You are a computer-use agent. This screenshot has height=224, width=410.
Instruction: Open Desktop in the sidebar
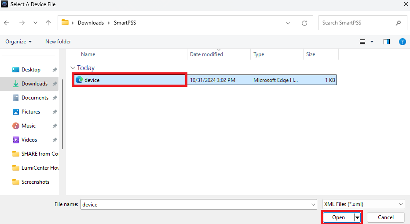pos(31,70)
